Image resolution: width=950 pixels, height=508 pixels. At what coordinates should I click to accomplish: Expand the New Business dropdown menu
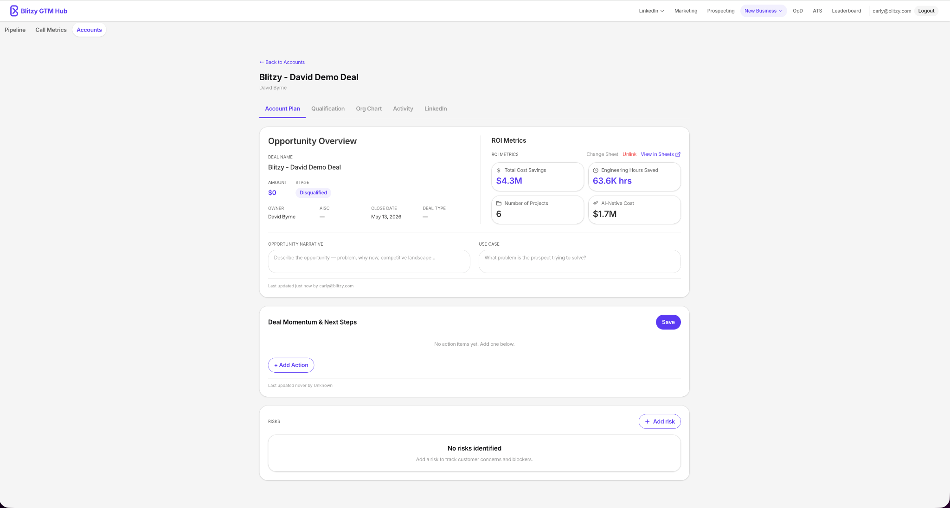(763, 11)
